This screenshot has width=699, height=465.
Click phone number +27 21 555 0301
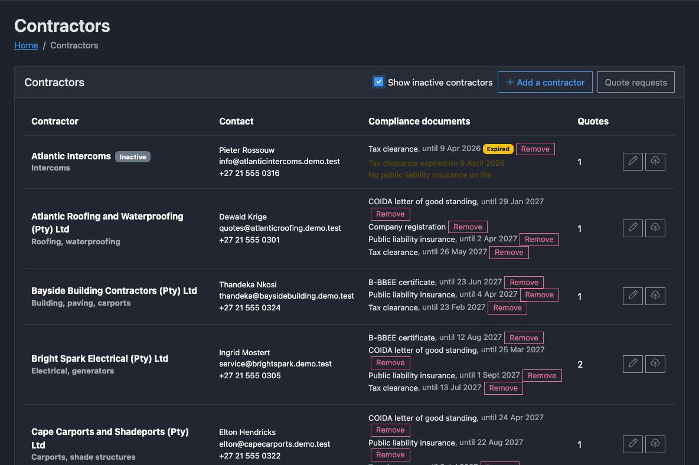(249, 240)
